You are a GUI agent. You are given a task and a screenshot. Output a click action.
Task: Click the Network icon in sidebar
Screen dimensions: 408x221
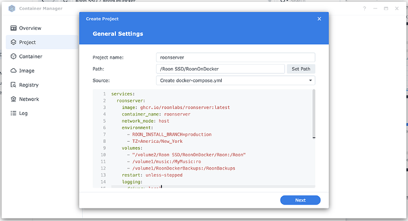point(14,99)
